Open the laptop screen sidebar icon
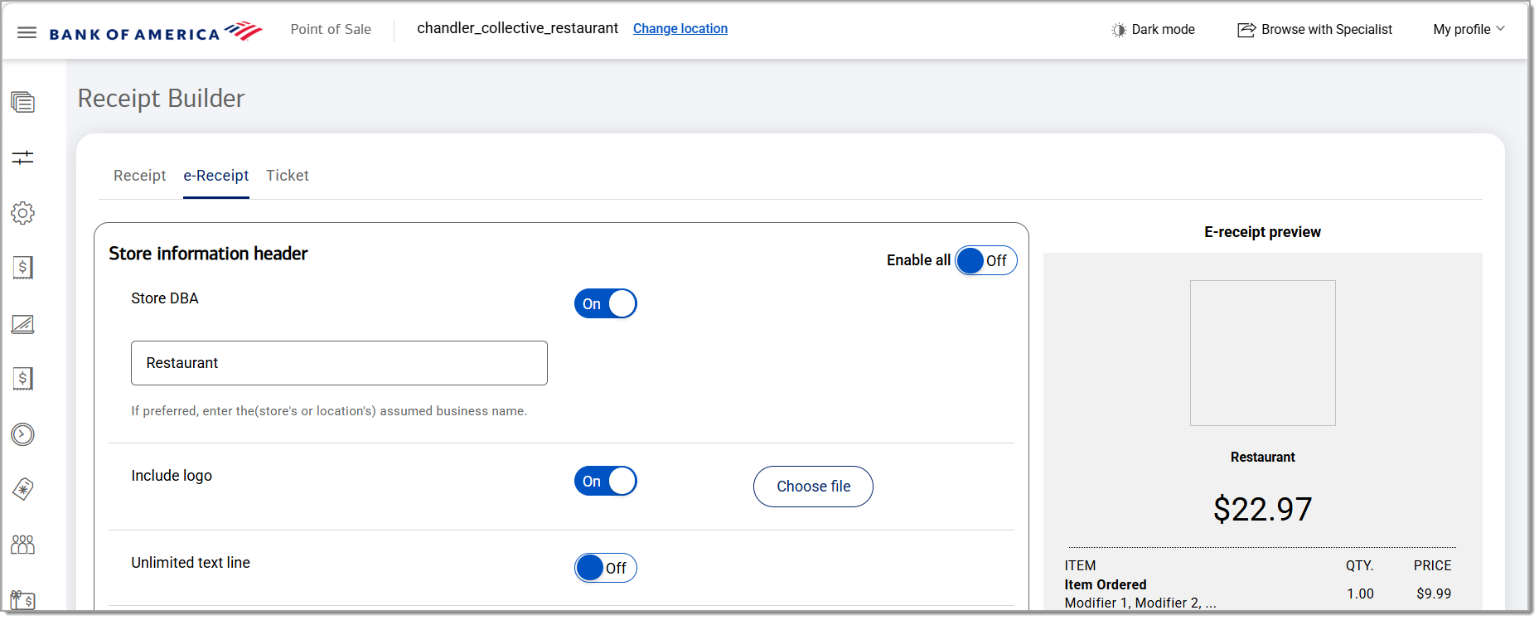This screenshot has width=1539, height=620. 22,324
